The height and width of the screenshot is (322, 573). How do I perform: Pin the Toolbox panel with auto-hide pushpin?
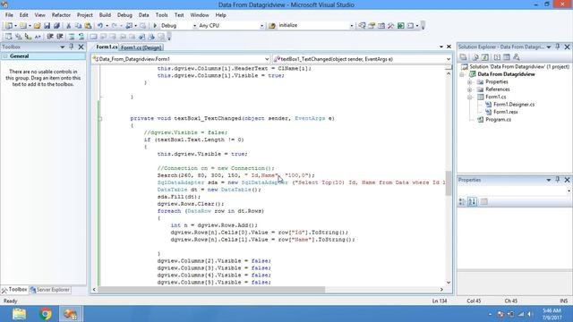coord(72,47)
